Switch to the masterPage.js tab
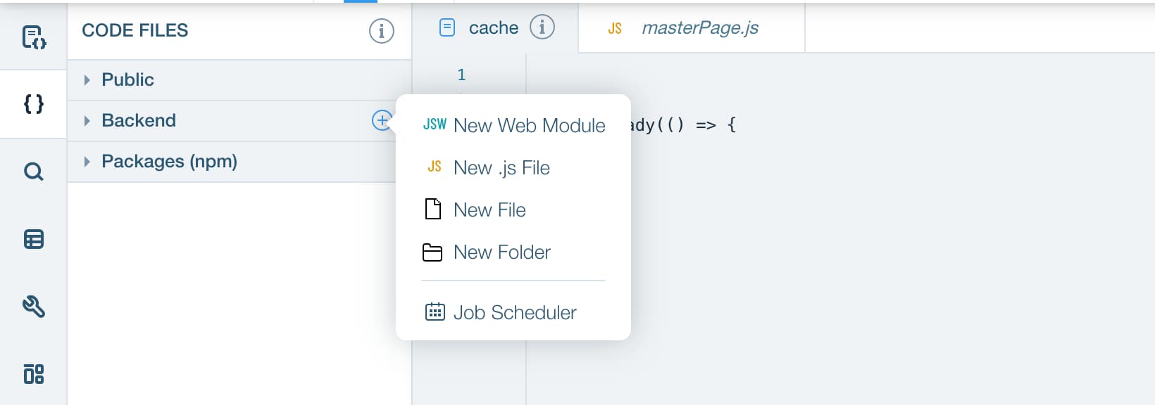The width and height of the screenshot is (1155, 405). [x=700, y=28]
